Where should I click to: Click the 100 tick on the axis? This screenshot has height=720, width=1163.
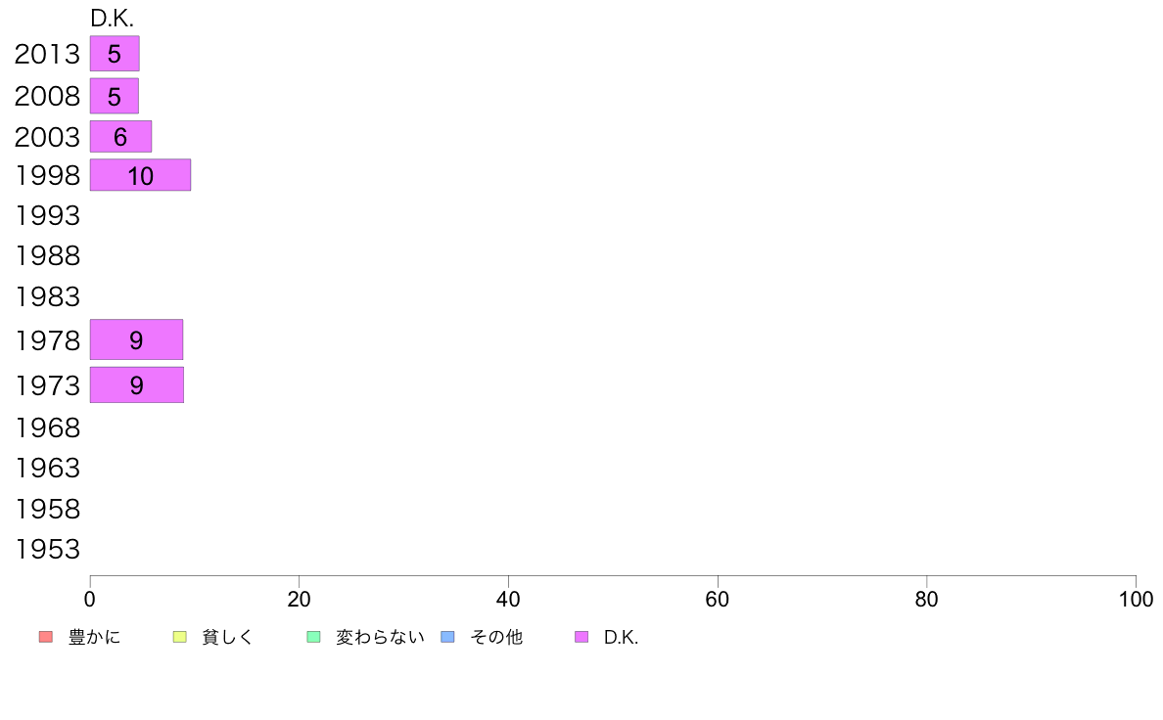1136,599
